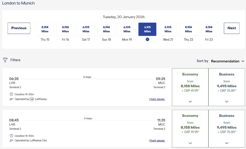Go to the Previous dates
246x149 pixels.
[x=19, y=28]
